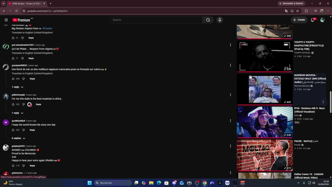Translate the Algeria comment to English
The image size is (332, 187).
click(32, 53)
